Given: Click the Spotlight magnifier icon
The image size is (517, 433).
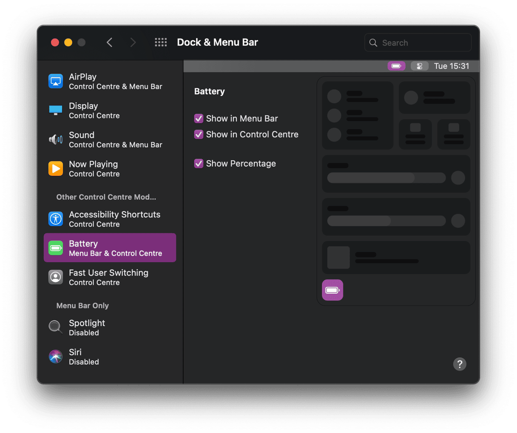Looking at the screenshot, I should point(56,327).
